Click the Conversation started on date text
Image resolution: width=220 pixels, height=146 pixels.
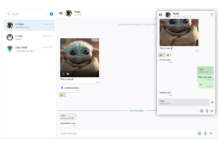tap(137, 24)
